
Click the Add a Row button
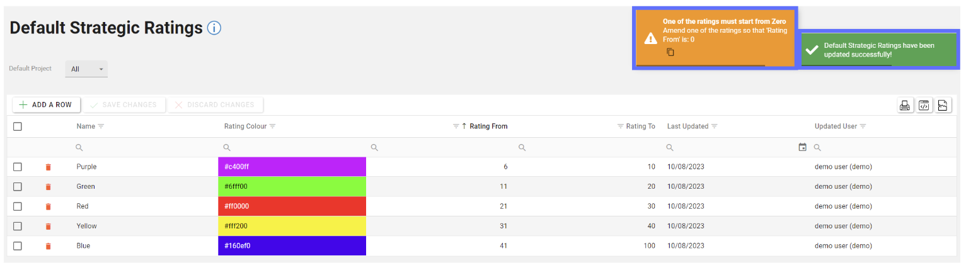click(46, 105)
